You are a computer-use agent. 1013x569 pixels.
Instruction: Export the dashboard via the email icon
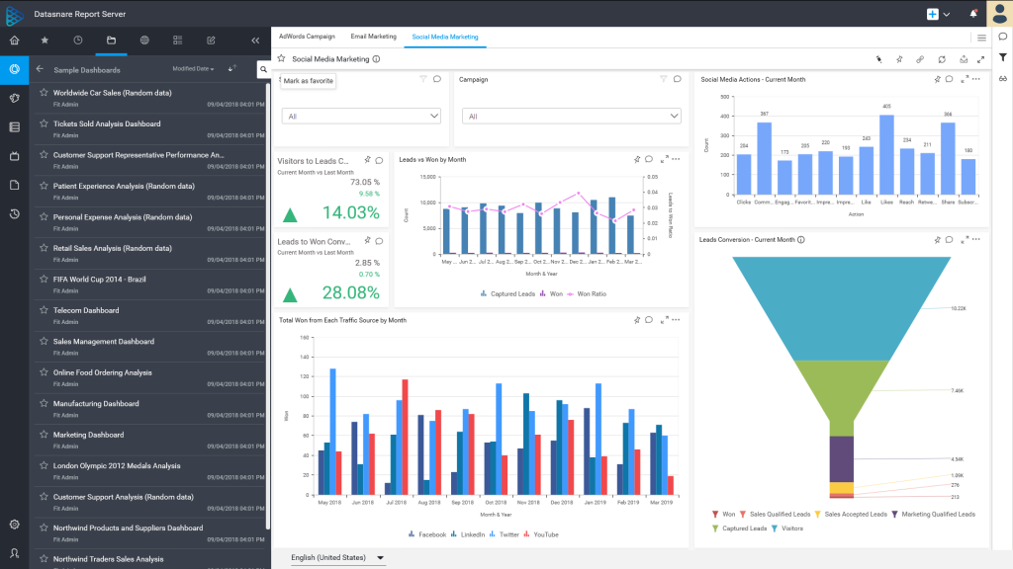point(963,59)
